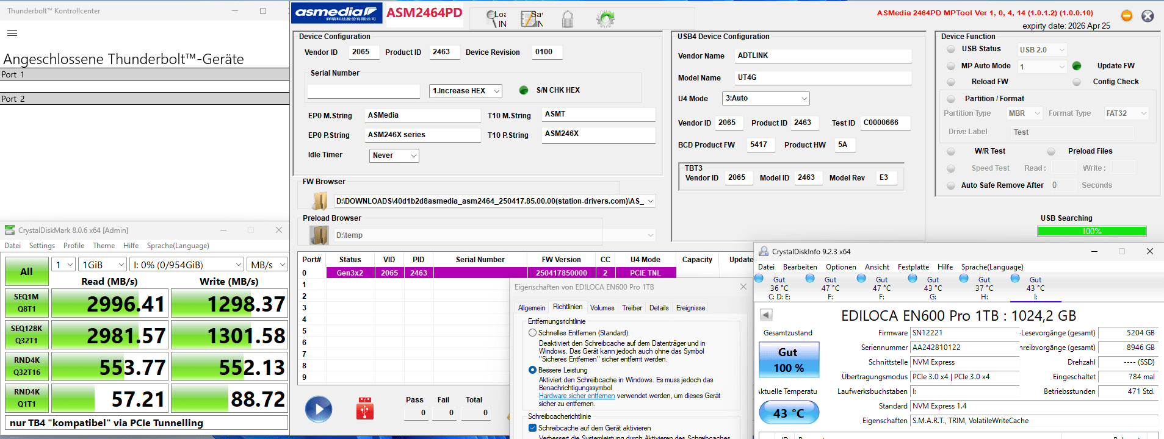
Task: Click the Serial Number input field
Action: click(x=363, y=91)
